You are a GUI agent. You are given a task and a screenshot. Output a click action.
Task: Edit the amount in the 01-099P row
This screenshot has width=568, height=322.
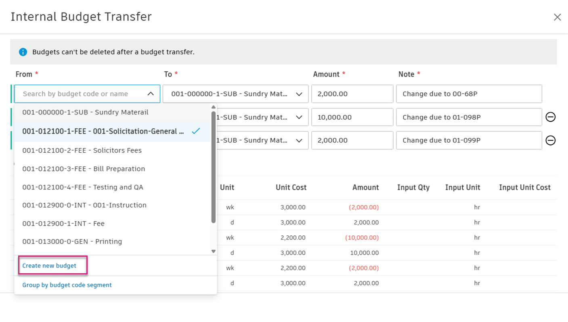point(352,140)
